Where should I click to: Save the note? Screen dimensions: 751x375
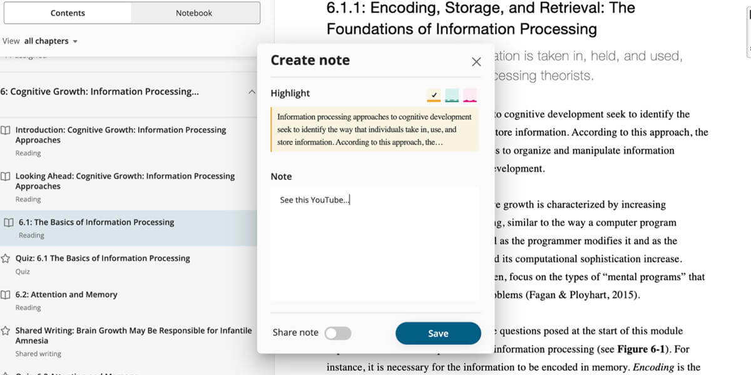438,333
